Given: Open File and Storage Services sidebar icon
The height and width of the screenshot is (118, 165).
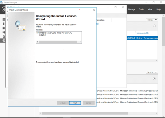Looking at the screenshot, I should [4, 32].
